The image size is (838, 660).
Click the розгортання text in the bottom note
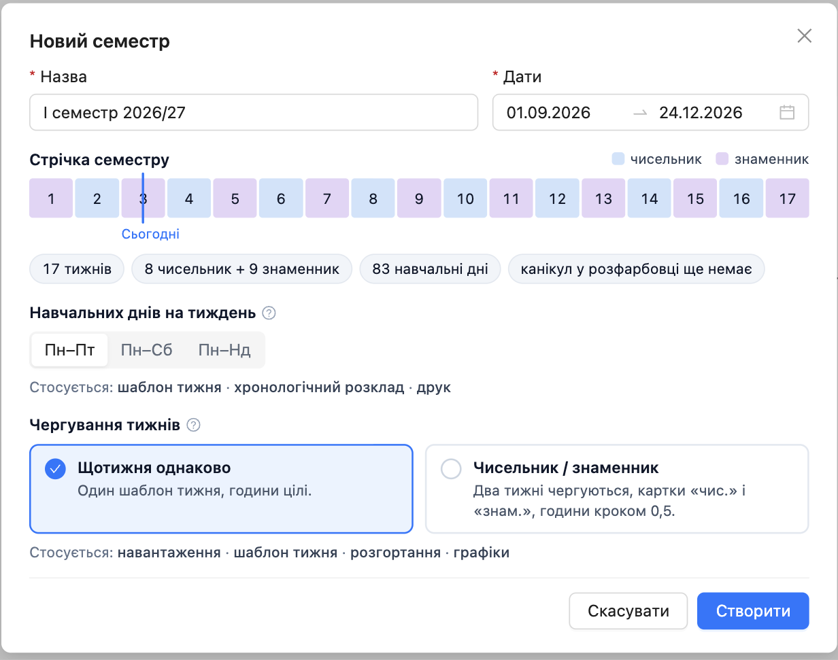(x=395, y=553)
